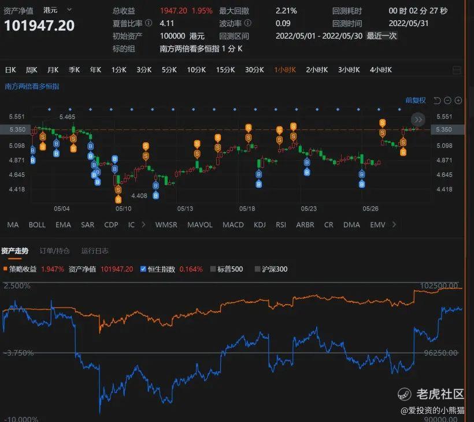This screenshot has width=474, height=422.
Task: Choose the 30分K chart interval
Action: [254, 70]
